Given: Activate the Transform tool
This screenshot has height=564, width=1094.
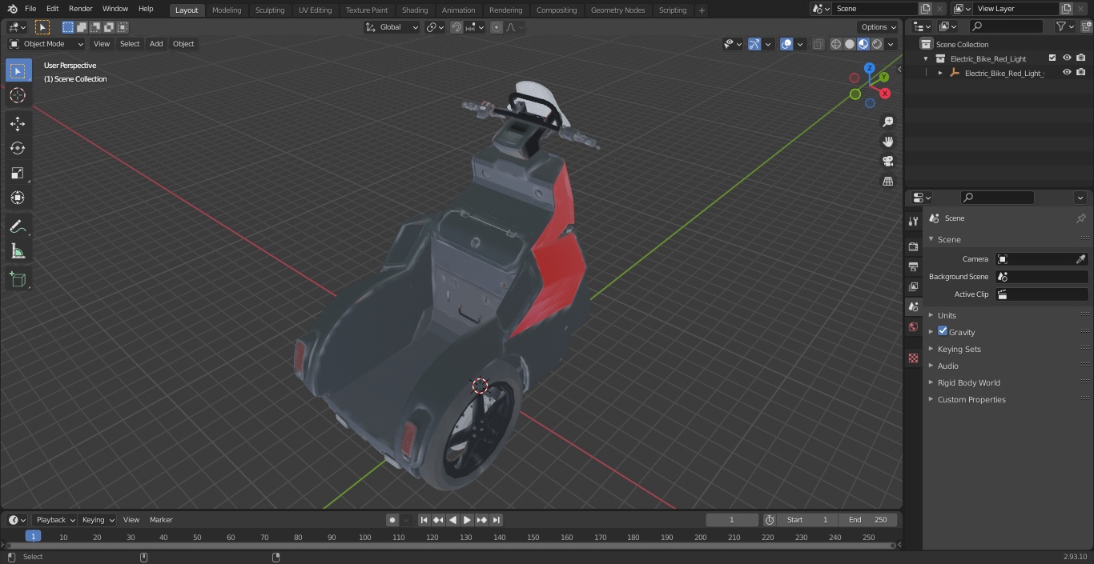Looking at the screenshot, I should click(x=18, y=198).
